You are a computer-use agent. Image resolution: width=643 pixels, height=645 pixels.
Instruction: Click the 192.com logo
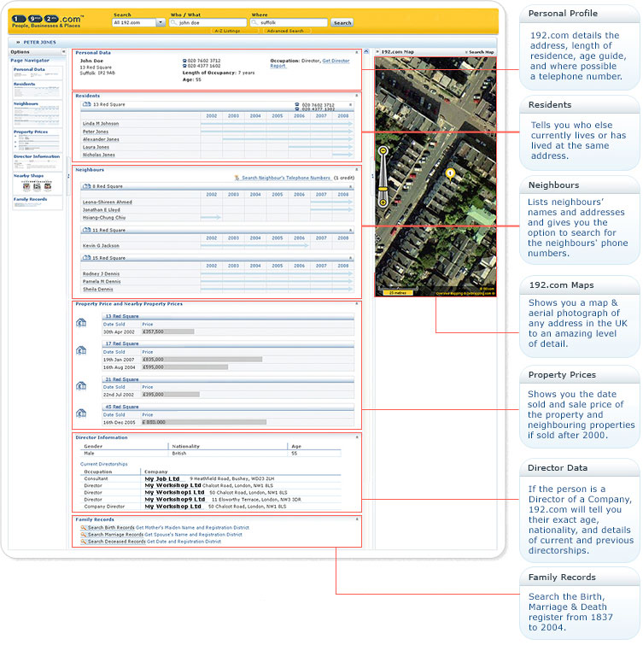[47, 20]
